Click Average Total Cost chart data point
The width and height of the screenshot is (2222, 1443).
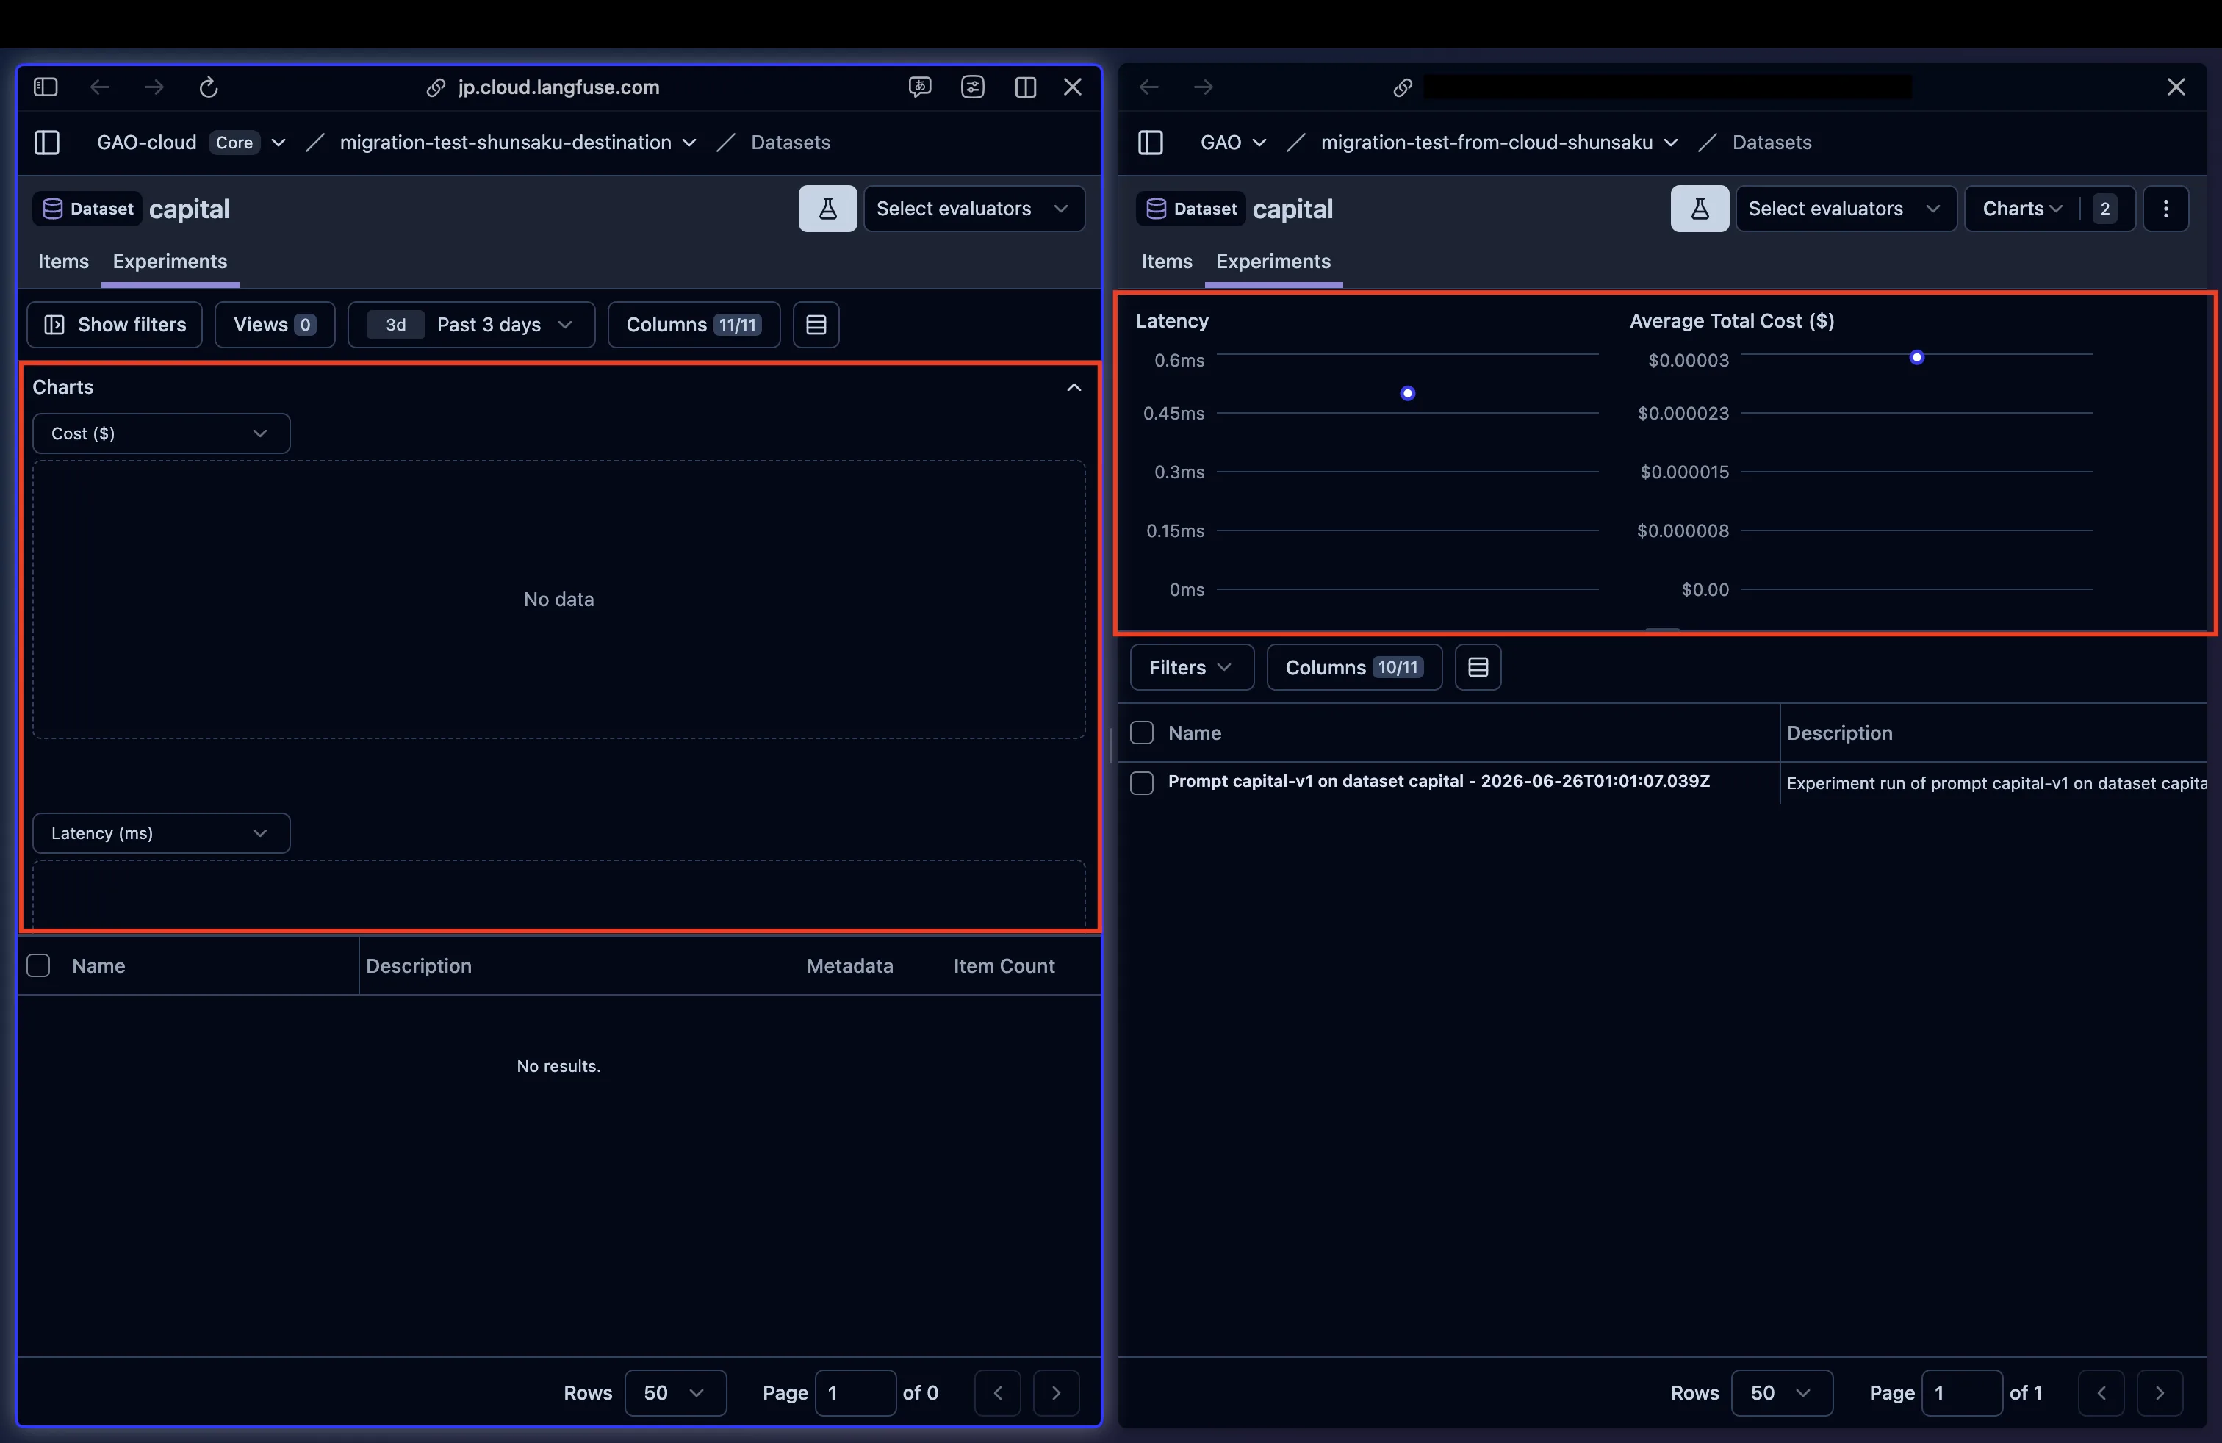click(x=1917, y=358)
